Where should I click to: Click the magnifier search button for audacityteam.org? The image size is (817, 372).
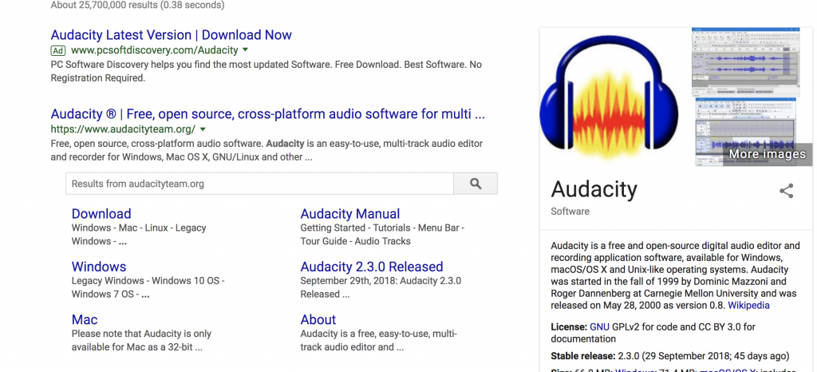point(476,184)
